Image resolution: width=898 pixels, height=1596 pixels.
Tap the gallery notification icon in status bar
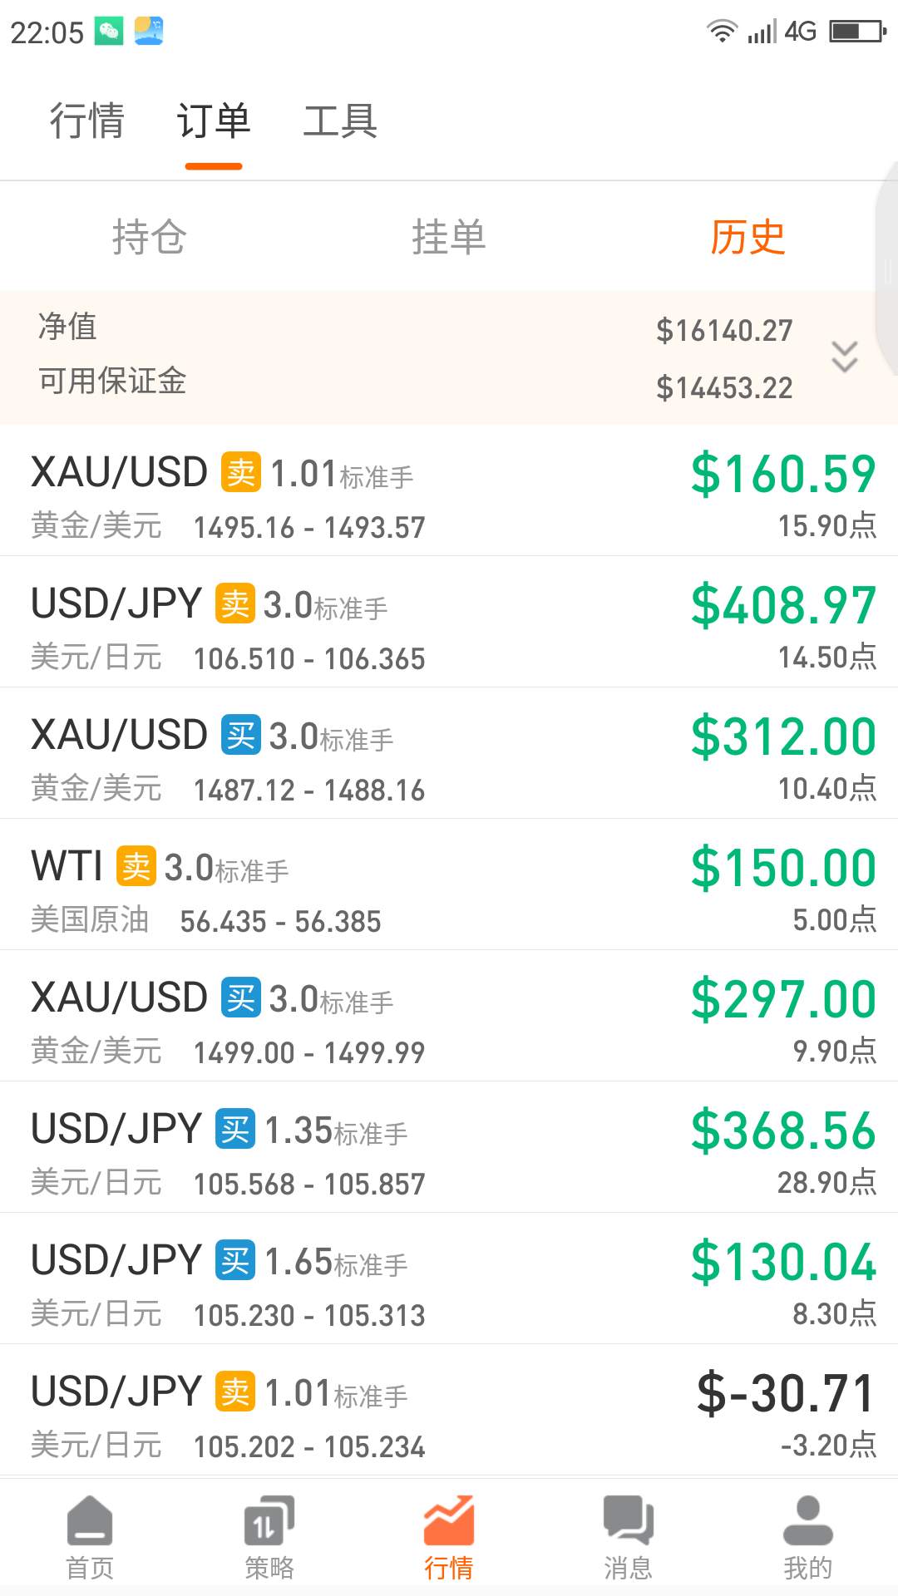tap(149, 32)
